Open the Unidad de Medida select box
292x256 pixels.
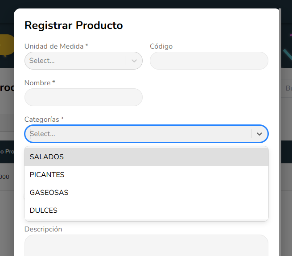pyautogui.click(x=76, y=61)
